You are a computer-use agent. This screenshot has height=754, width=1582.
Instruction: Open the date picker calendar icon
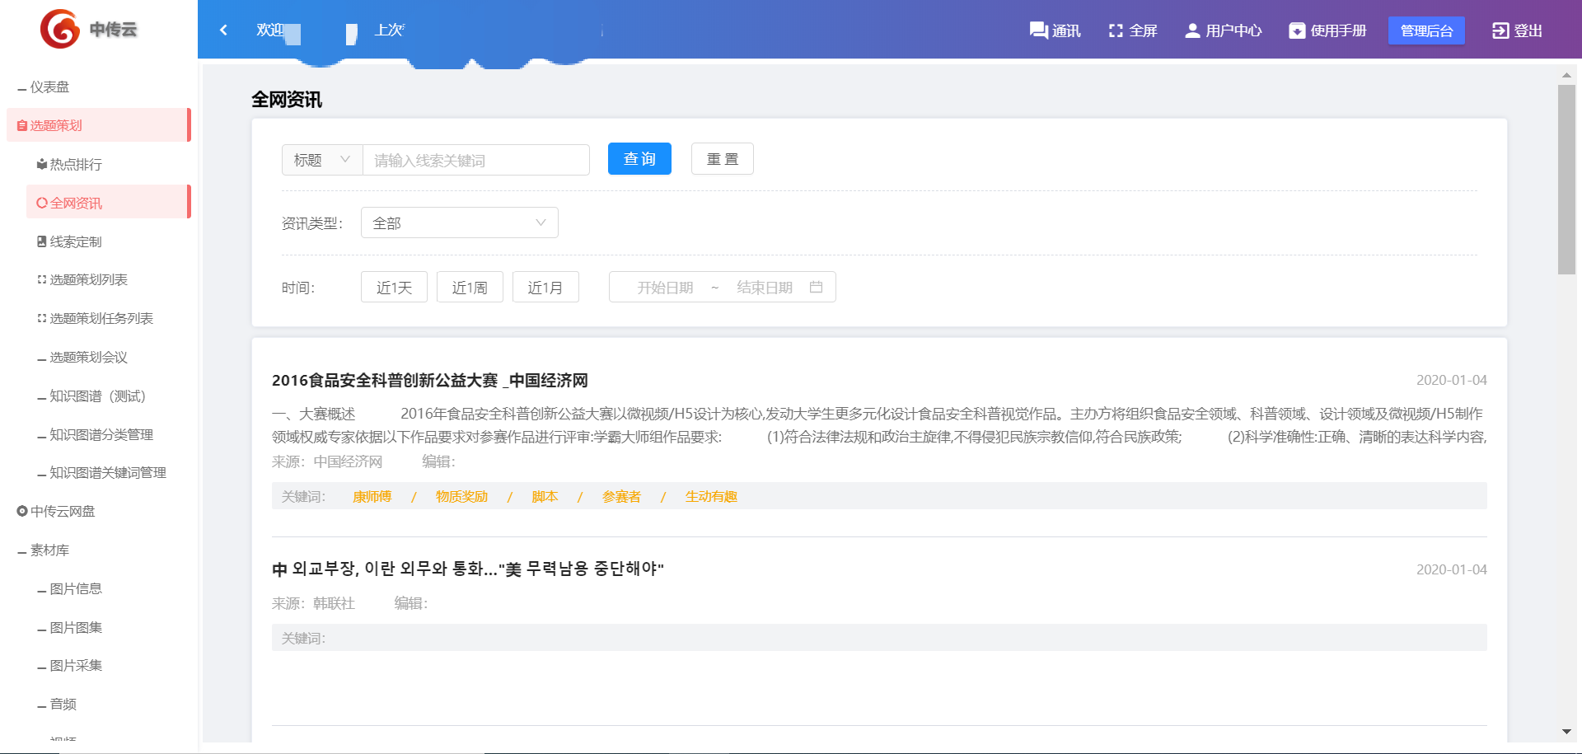[x=817, y=287]
